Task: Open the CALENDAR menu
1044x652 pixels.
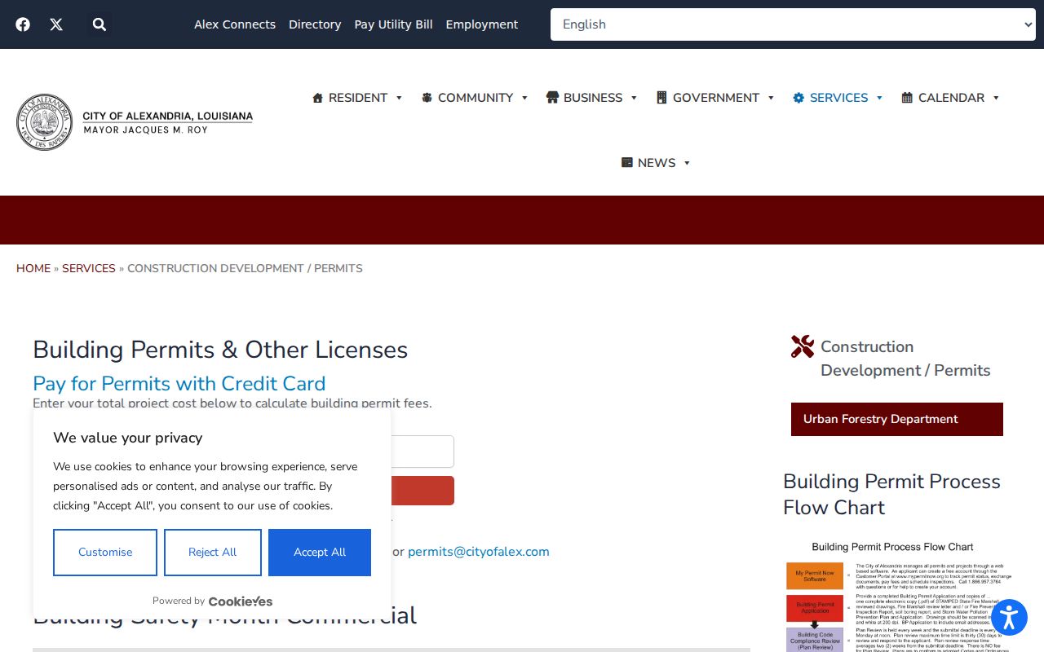Action: [x=951, y=98]
